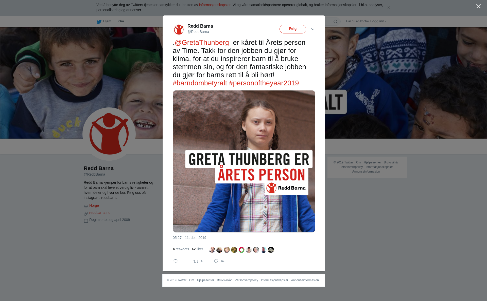
Task: Dismiss the cookie notice with small X
Action: point(389,8)
